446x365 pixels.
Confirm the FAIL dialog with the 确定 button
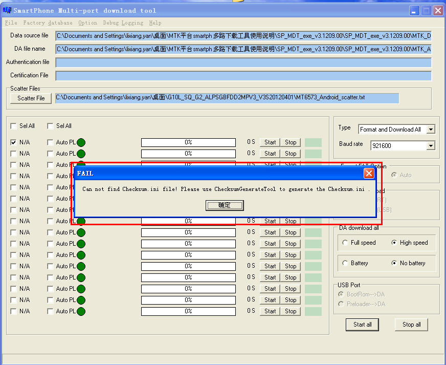(x=225, y=205)
